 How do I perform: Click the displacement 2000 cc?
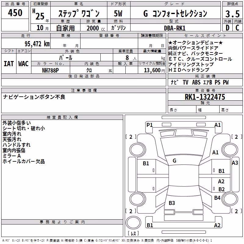coord(96,28)
